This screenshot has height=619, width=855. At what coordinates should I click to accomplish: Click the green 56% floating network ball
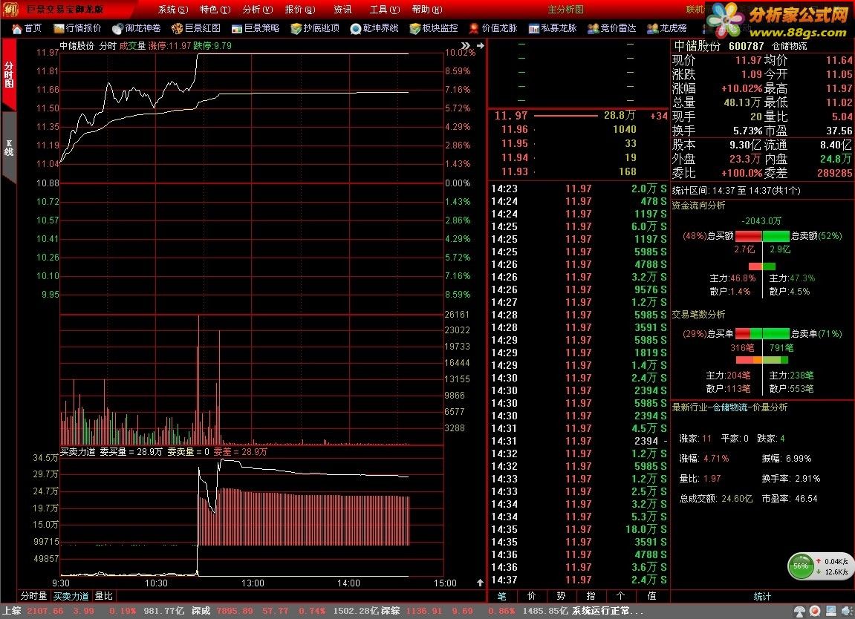801,566
